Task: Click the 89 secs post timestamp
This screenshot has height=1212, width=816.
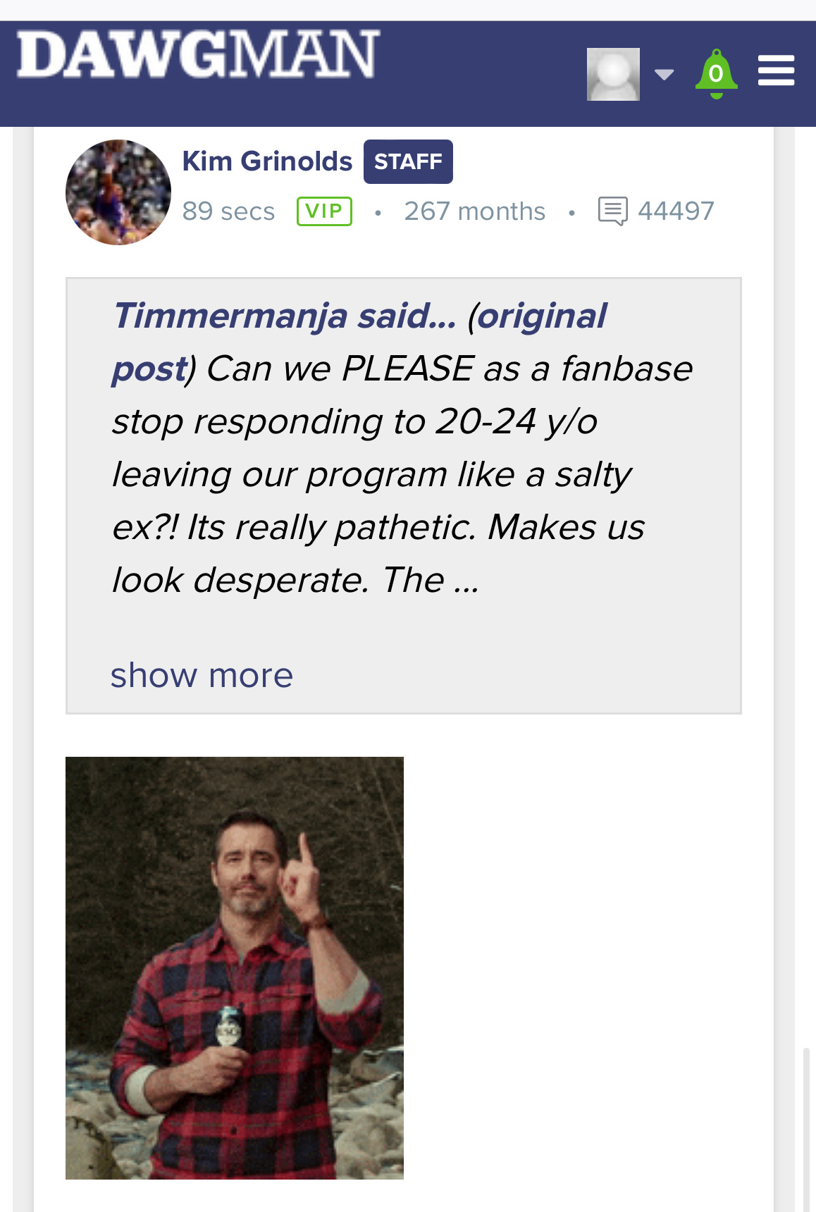Action: [x=228, y=211]
